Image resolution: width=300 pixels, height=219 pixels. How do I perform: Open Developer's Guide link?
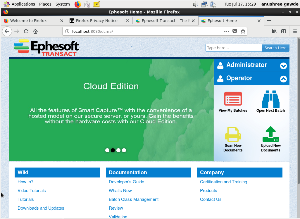pos(127,182)
